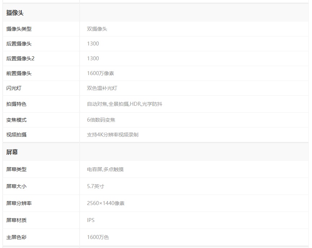Select the 摄像头类型 label

[x=19, y=29]
